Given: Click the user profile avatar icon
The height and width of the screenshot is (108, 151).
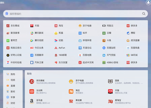Looking at the screenshot, I should point(148,2).
